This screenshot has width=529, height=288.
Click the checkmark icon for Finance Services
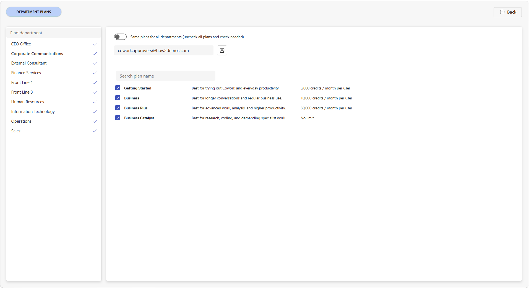click(x=95, y=73)
